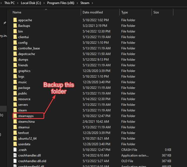
Task: Select the userdata folder icon
Action: (15, 144)
